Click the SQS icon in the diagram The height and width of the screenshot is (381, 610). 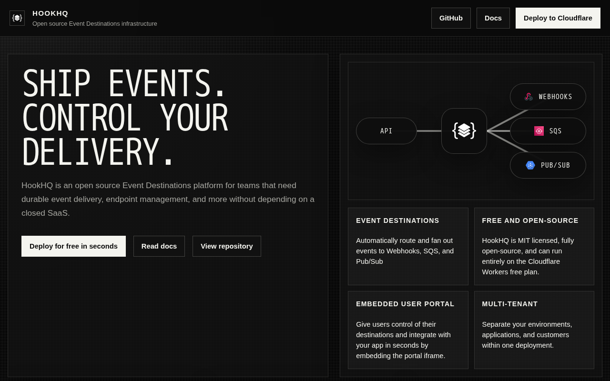click(x=539, y=131)
